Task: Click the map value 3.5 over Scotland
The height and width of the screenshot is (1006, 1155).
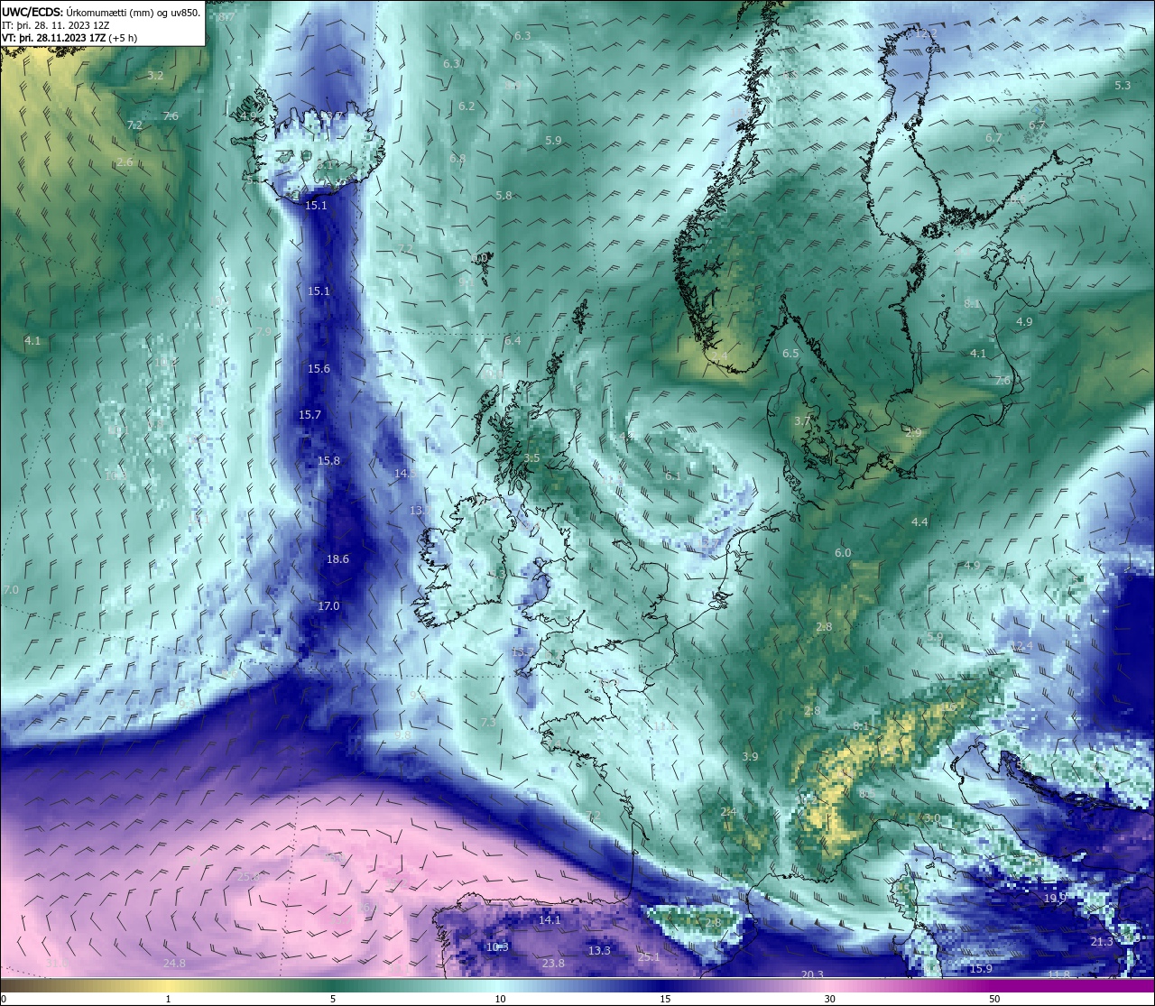Action: 531,458
